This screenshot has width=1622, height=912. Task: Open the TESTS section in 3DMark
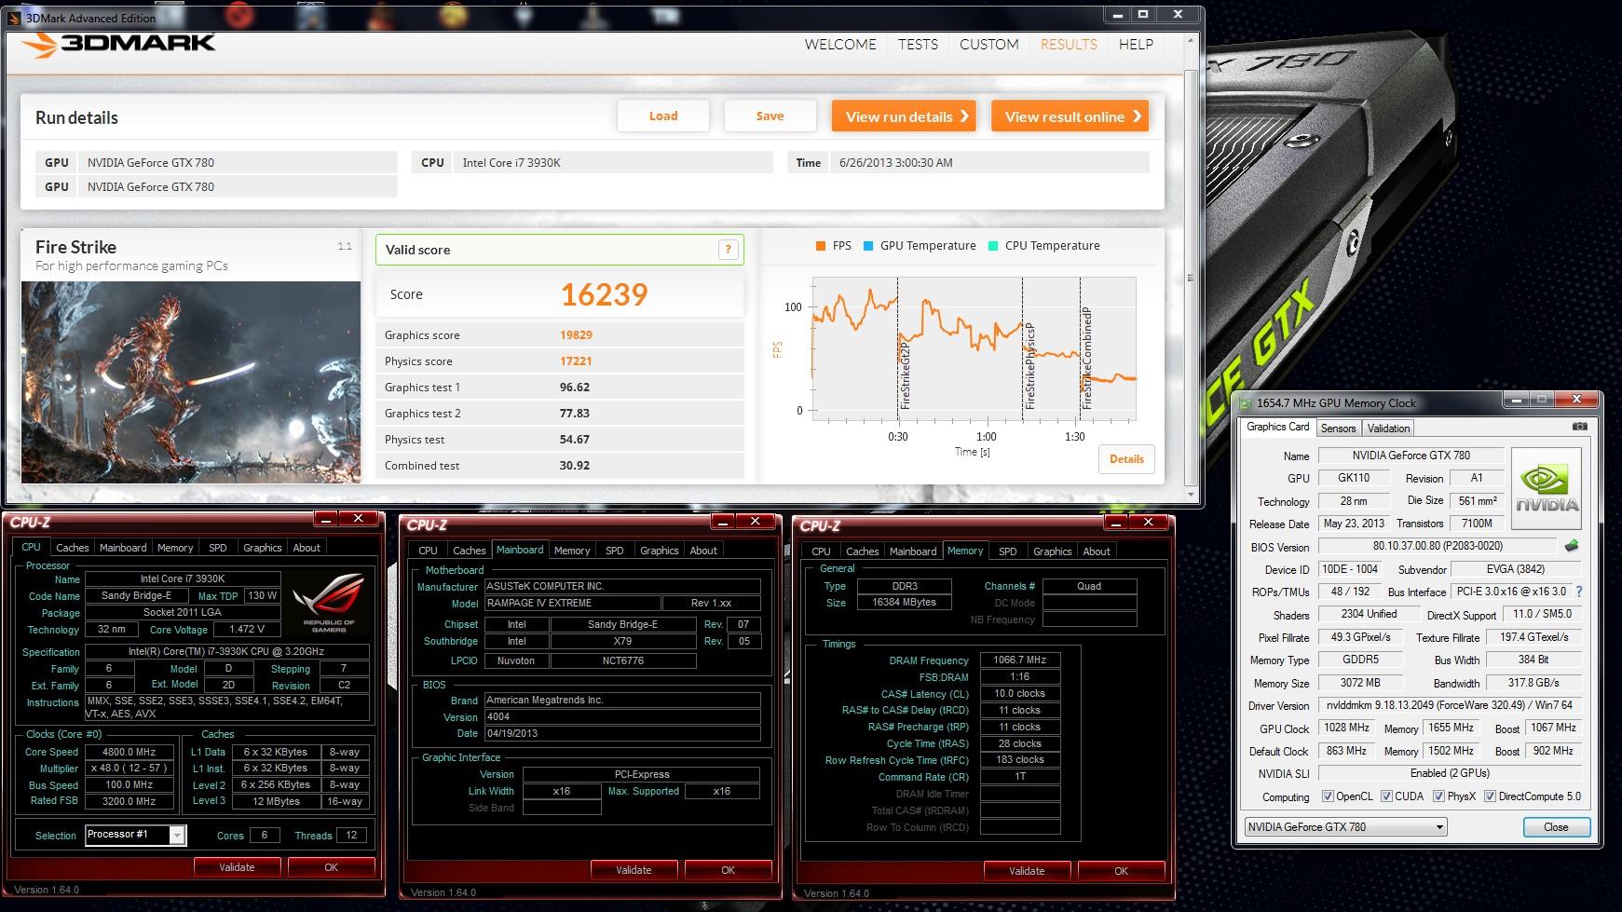tap(918, 44)
